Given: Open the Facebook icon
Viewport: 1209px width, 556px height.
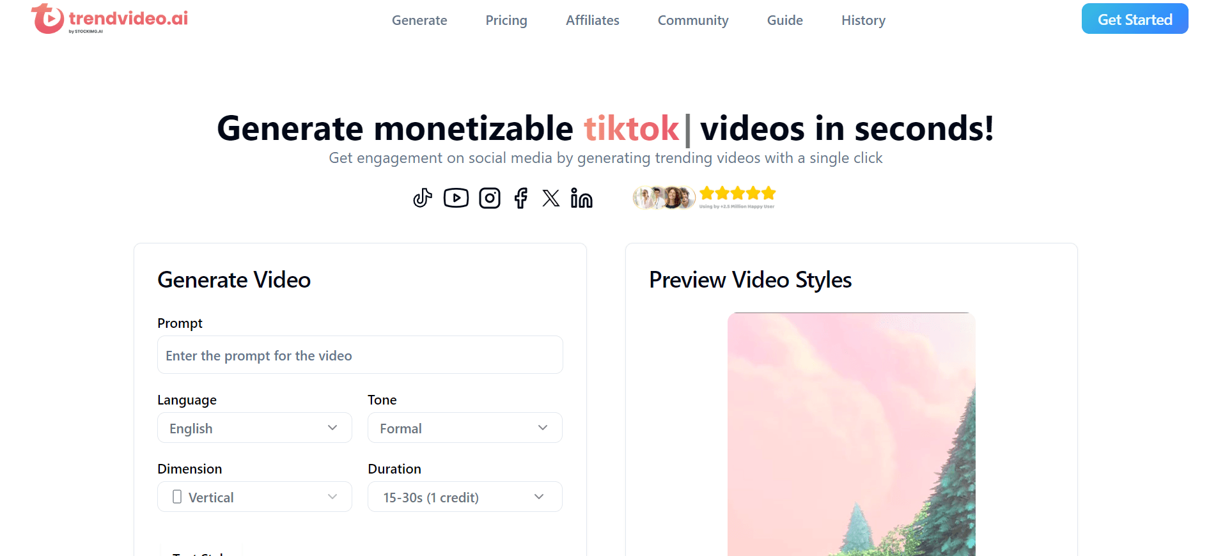Looking at the screenshot, I should (521, 198).
